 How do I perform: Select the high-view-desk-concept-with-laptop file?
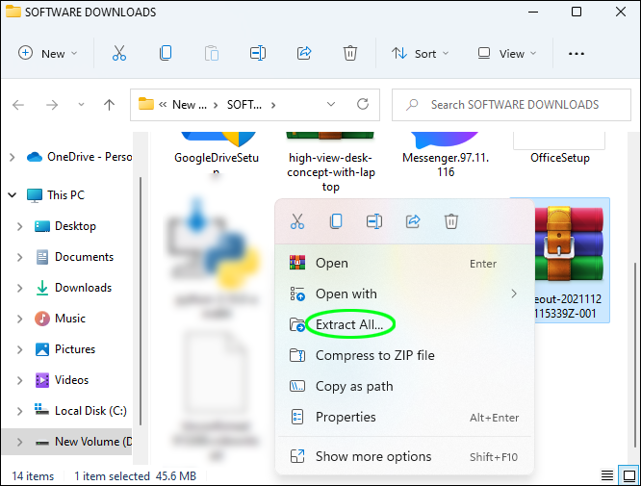click(x=331, y=163)
